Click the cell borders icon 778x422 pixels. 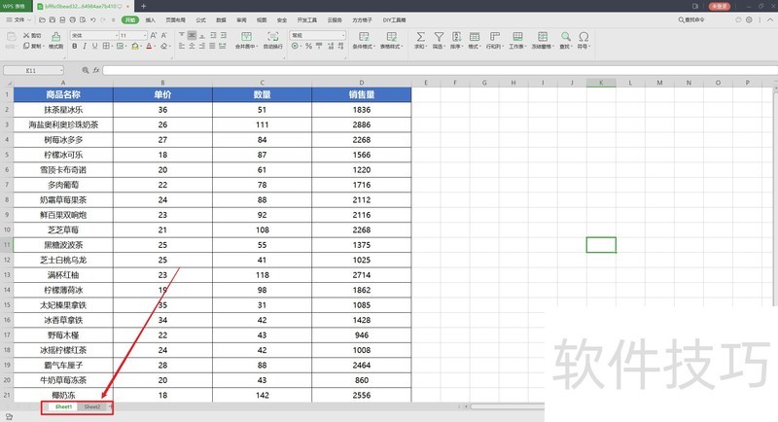pyautogui.click(x=106, y=46)
